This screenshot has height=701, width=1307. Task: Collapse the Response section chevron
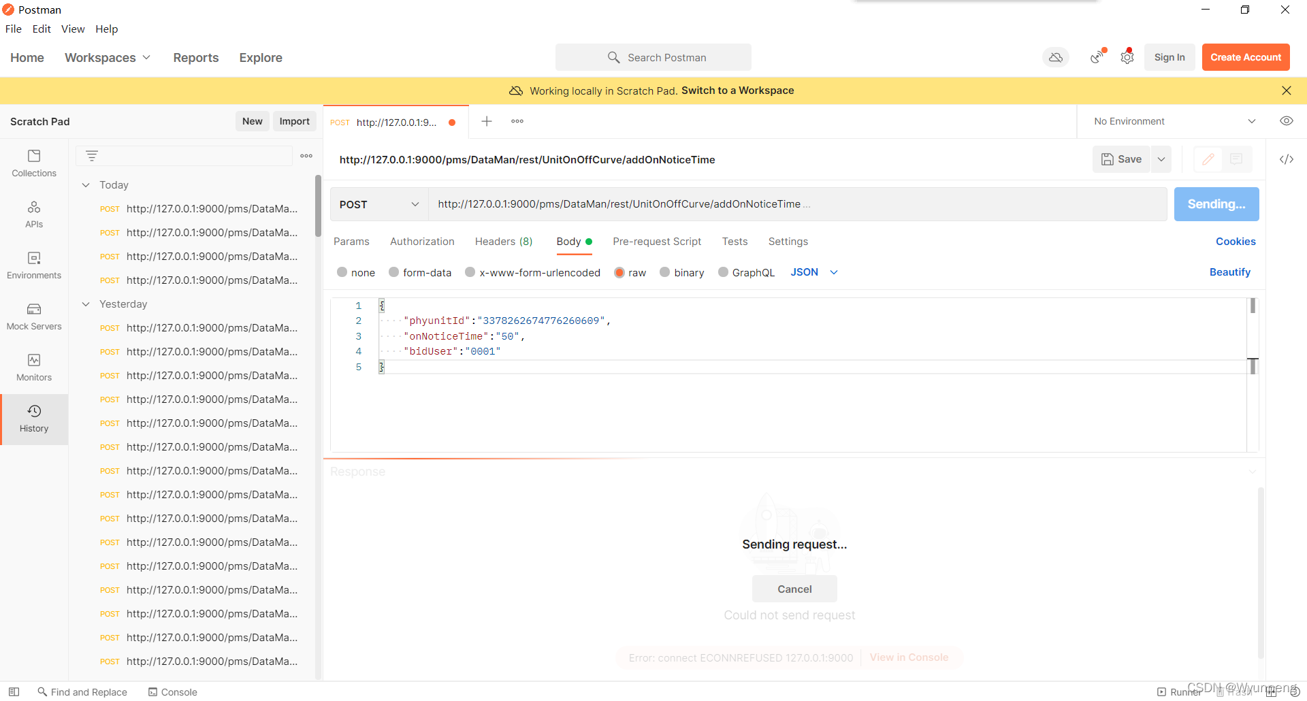tap(1253, 472)
